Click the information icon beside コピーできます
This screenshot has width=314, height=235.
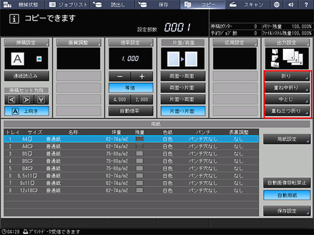click(14, 19)
